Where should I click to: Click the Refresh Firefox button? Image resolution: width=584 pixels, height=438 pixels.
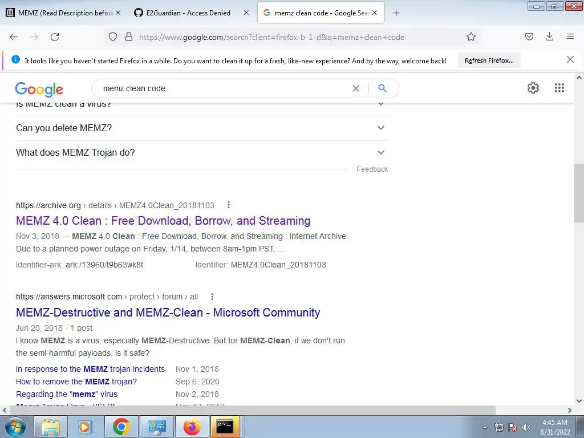click(489, 60)
